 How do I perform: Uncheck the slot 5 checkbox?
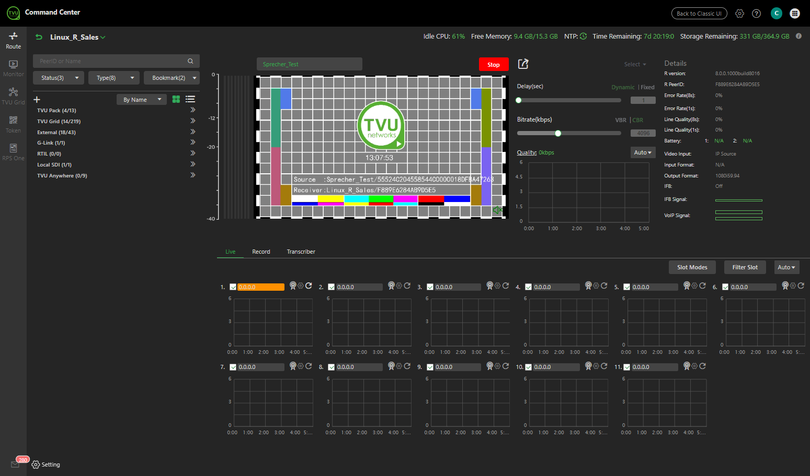627,287
